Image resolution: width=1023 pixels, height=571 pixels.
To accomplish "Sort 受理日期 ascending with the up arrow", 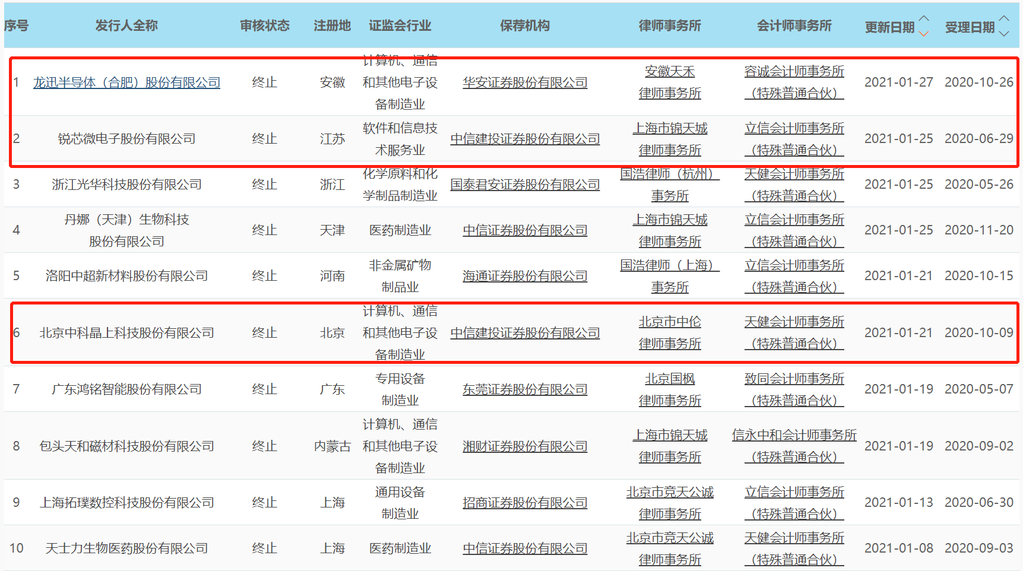I will (x=1004, y=18).
